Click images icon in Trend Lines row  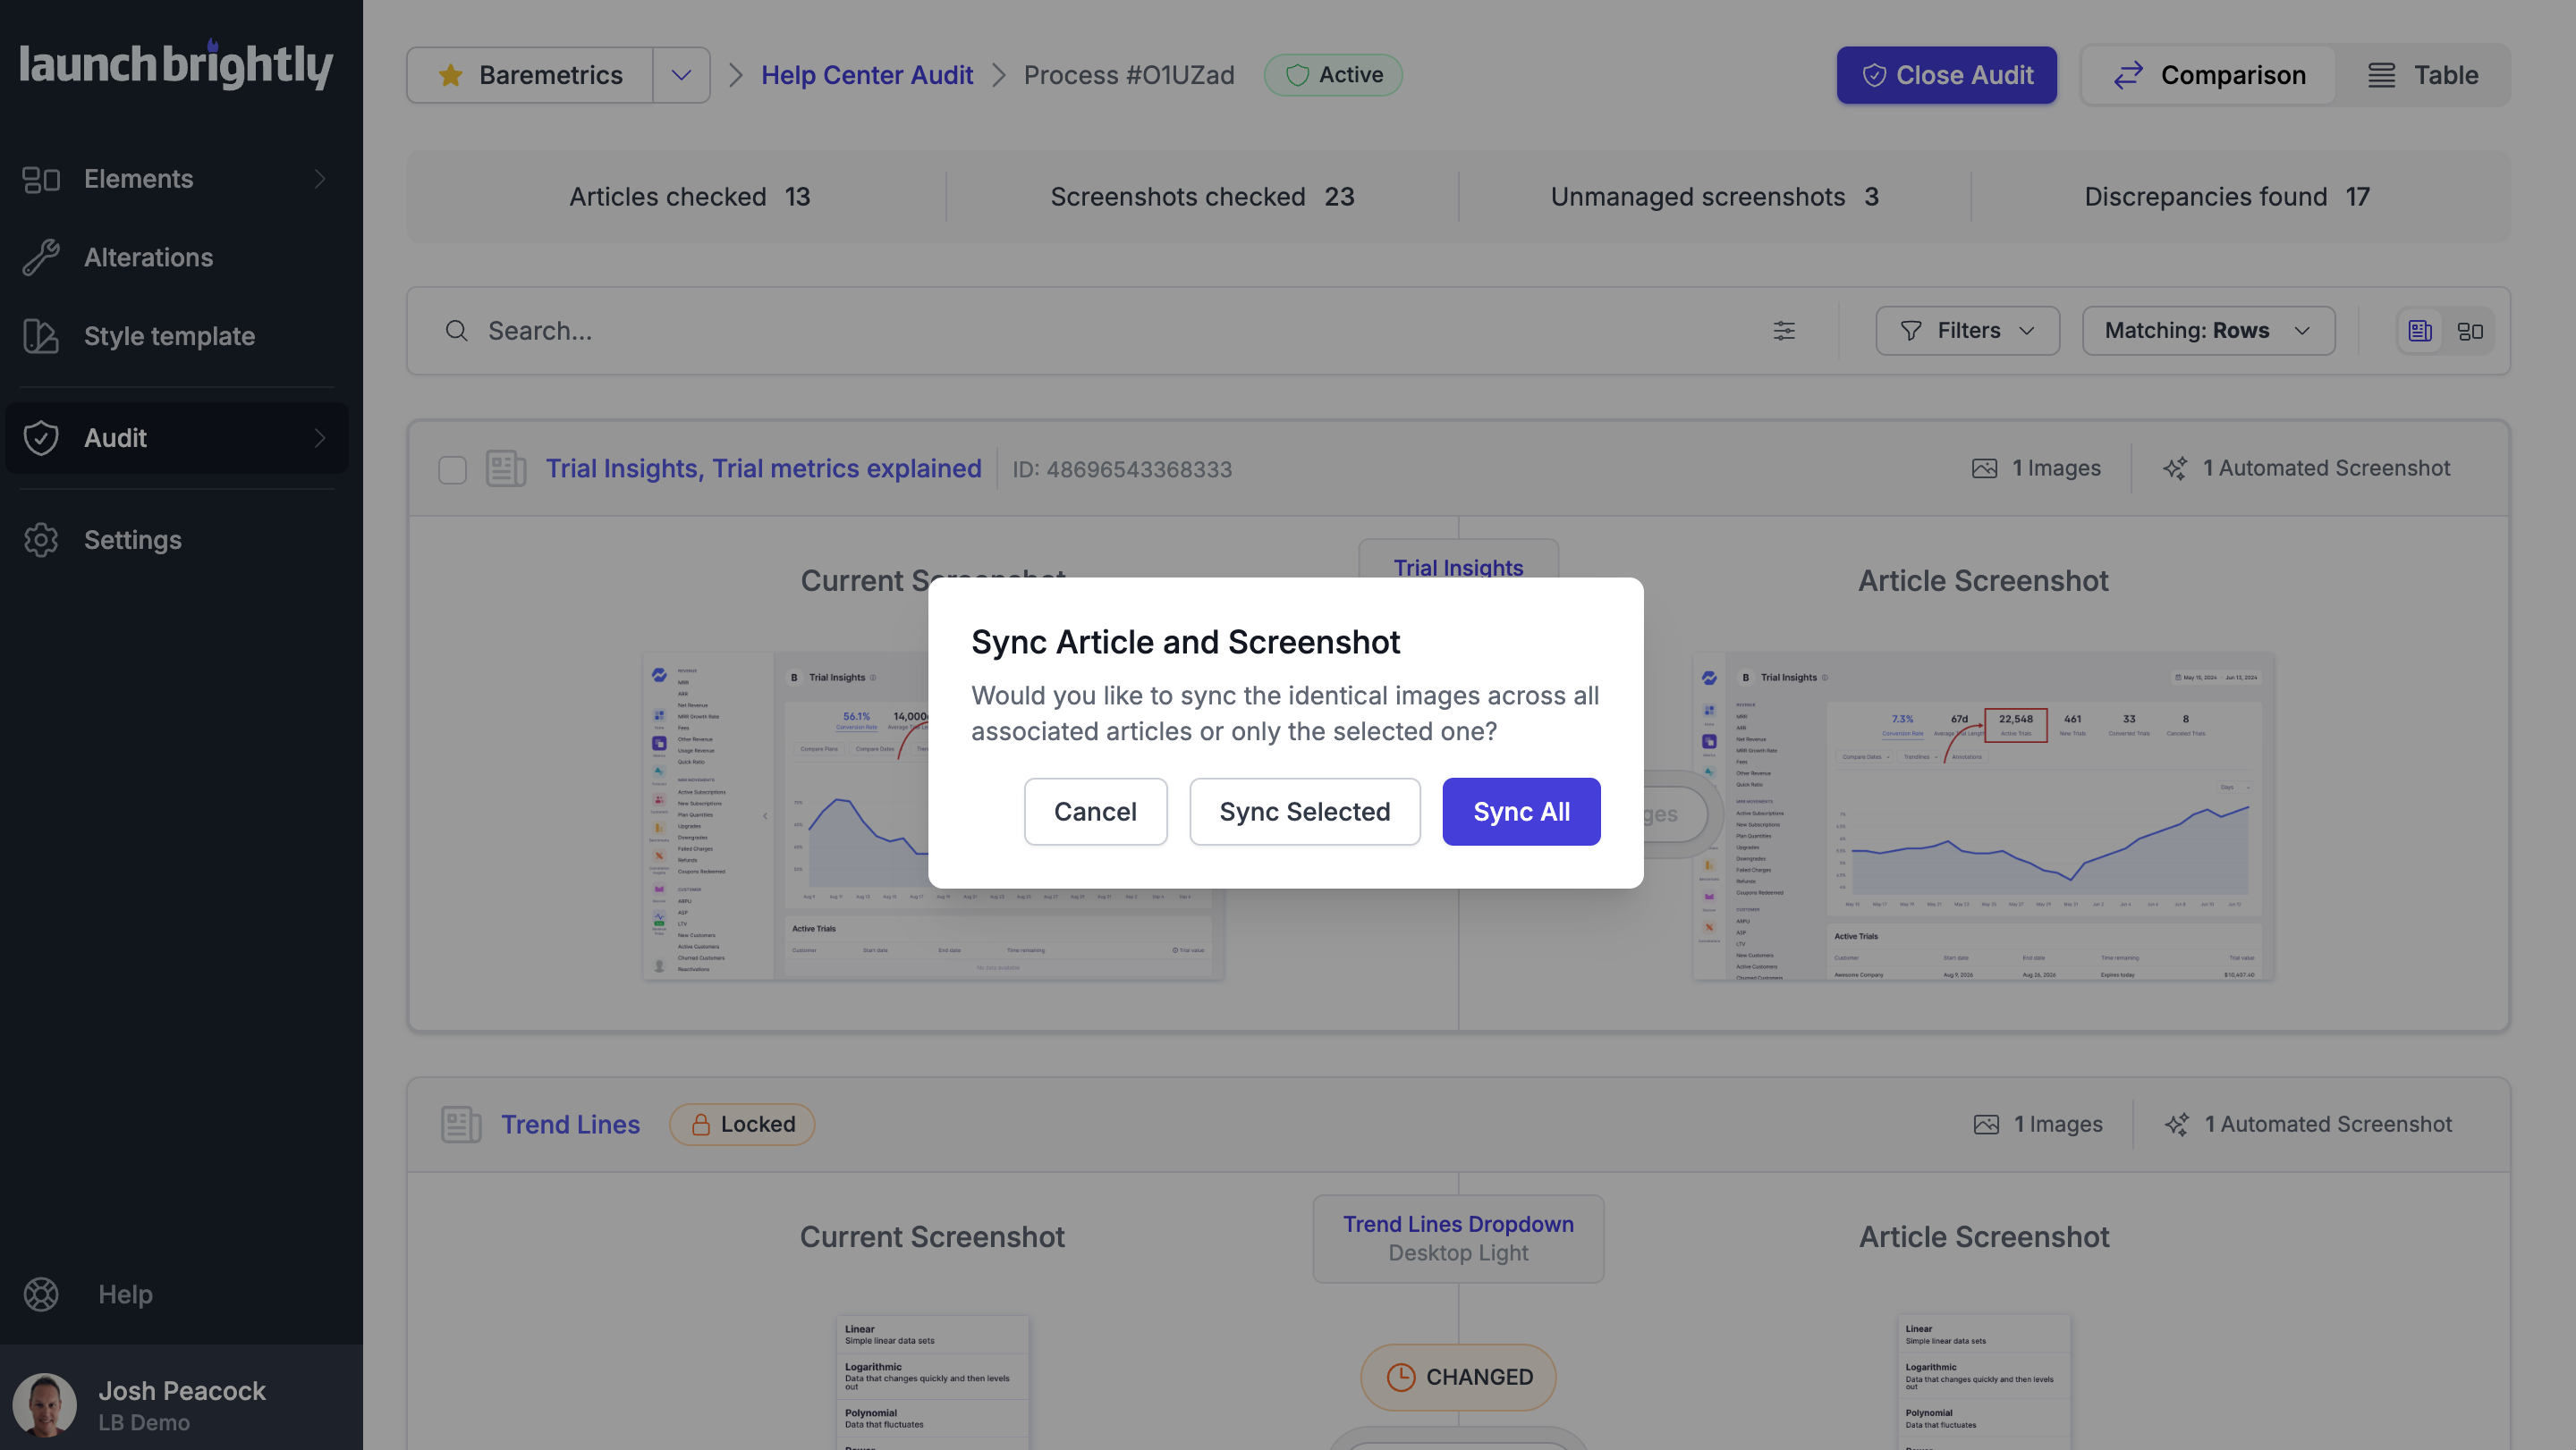point(1986,1125)
